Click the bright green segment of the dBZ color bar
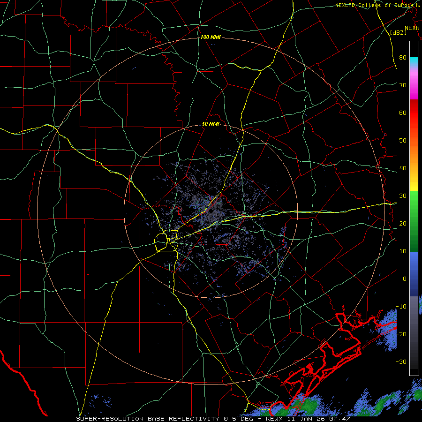This screenshot has width=422, height=422. [414, 199]
